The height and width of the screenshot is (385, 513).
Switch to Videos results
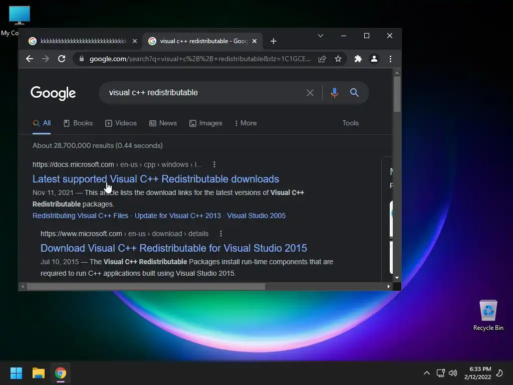point(121,123)
